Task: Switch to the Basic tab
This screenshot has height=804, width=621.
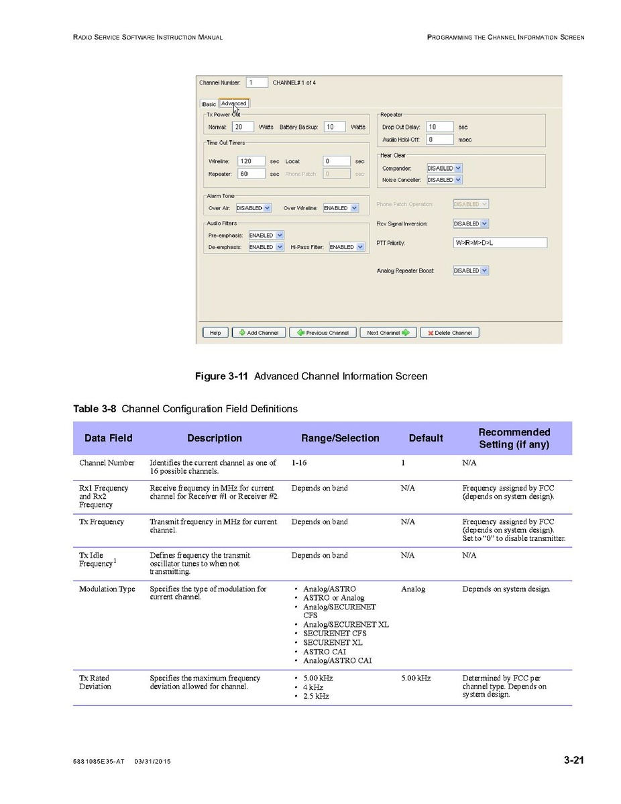Action: point(209,104)
